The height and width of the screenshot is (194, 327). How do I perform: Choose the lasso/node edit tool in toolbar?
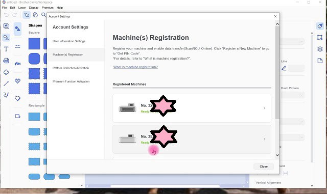[x=35, y=15]
